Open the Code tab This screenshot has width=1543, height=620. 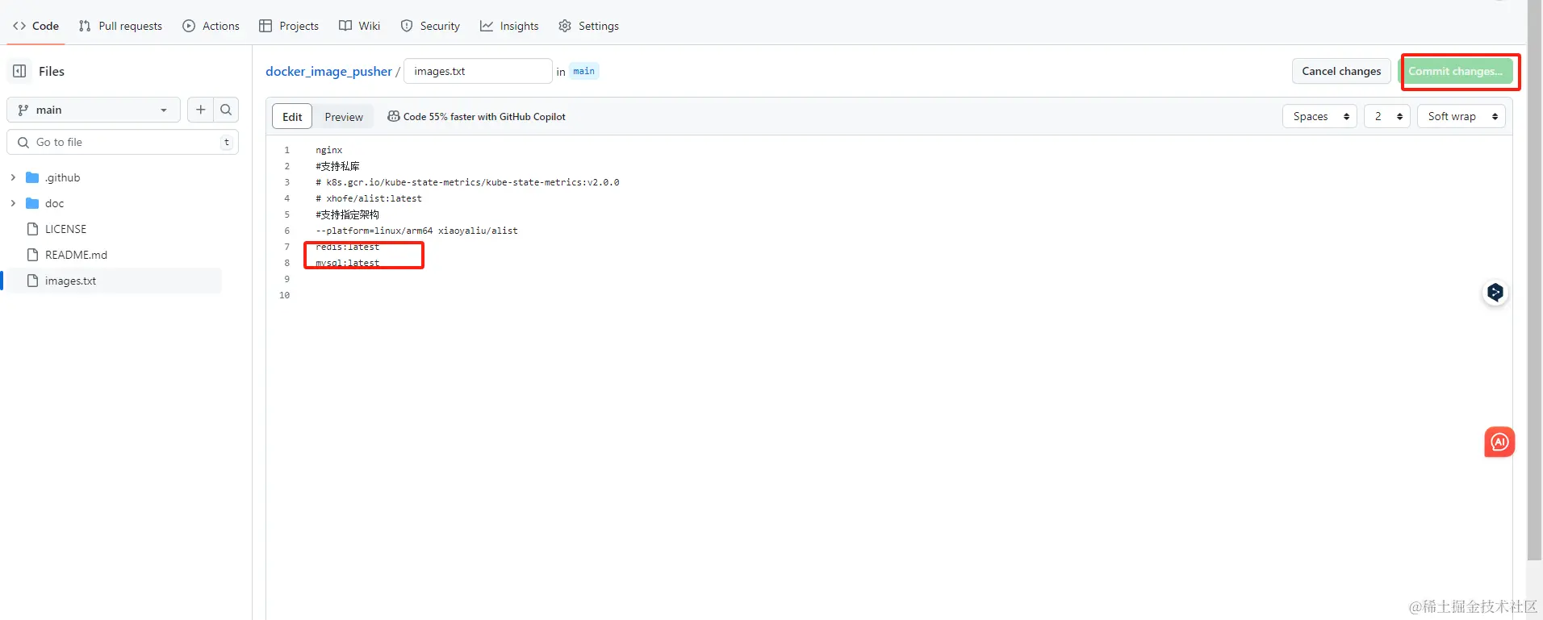point(36,26)
